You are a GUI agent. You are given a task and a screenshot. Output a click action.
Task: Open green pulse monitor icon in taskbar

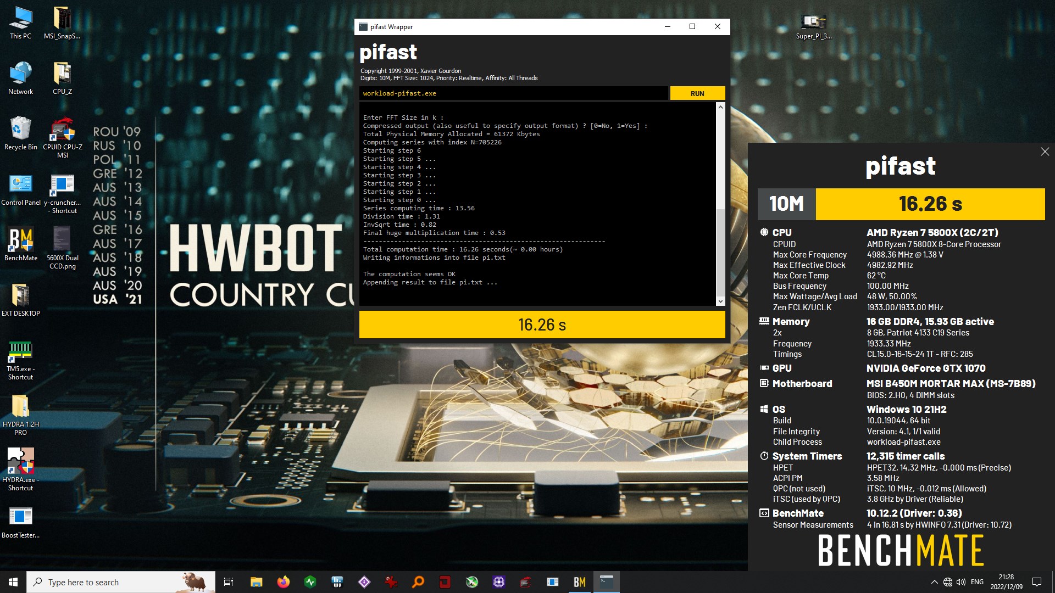pyautogui.click(x=310, y=582)
